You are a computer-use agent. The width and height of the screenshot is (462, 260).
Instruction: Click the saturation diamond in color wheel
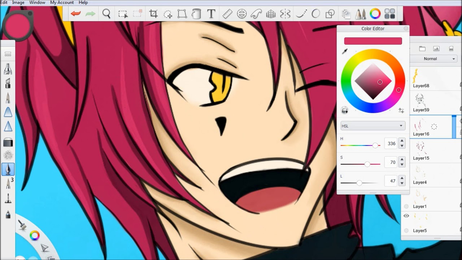coord(373,82)
